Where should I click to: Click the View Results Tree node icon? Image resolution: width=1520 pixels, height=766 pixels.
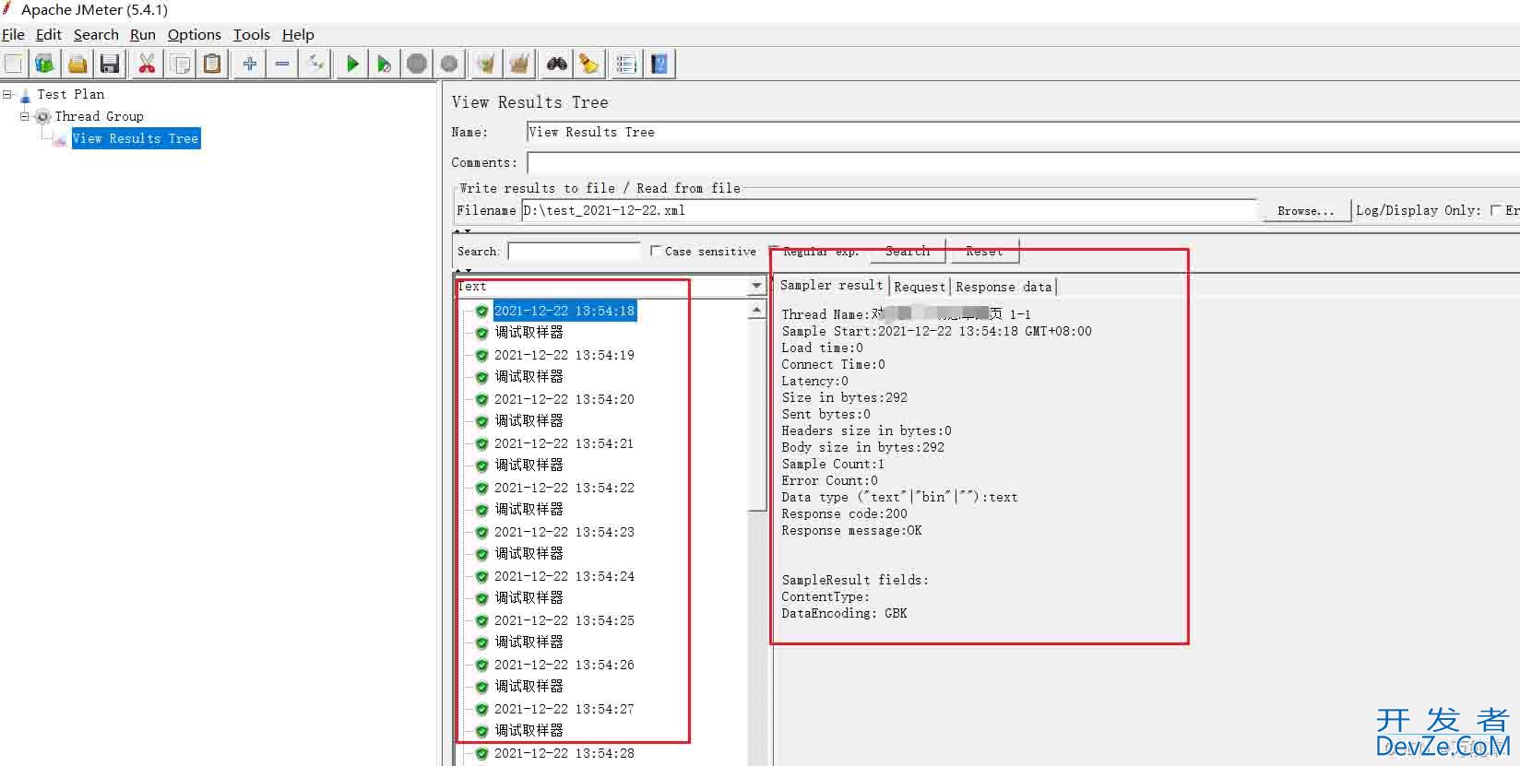[61, 139]
